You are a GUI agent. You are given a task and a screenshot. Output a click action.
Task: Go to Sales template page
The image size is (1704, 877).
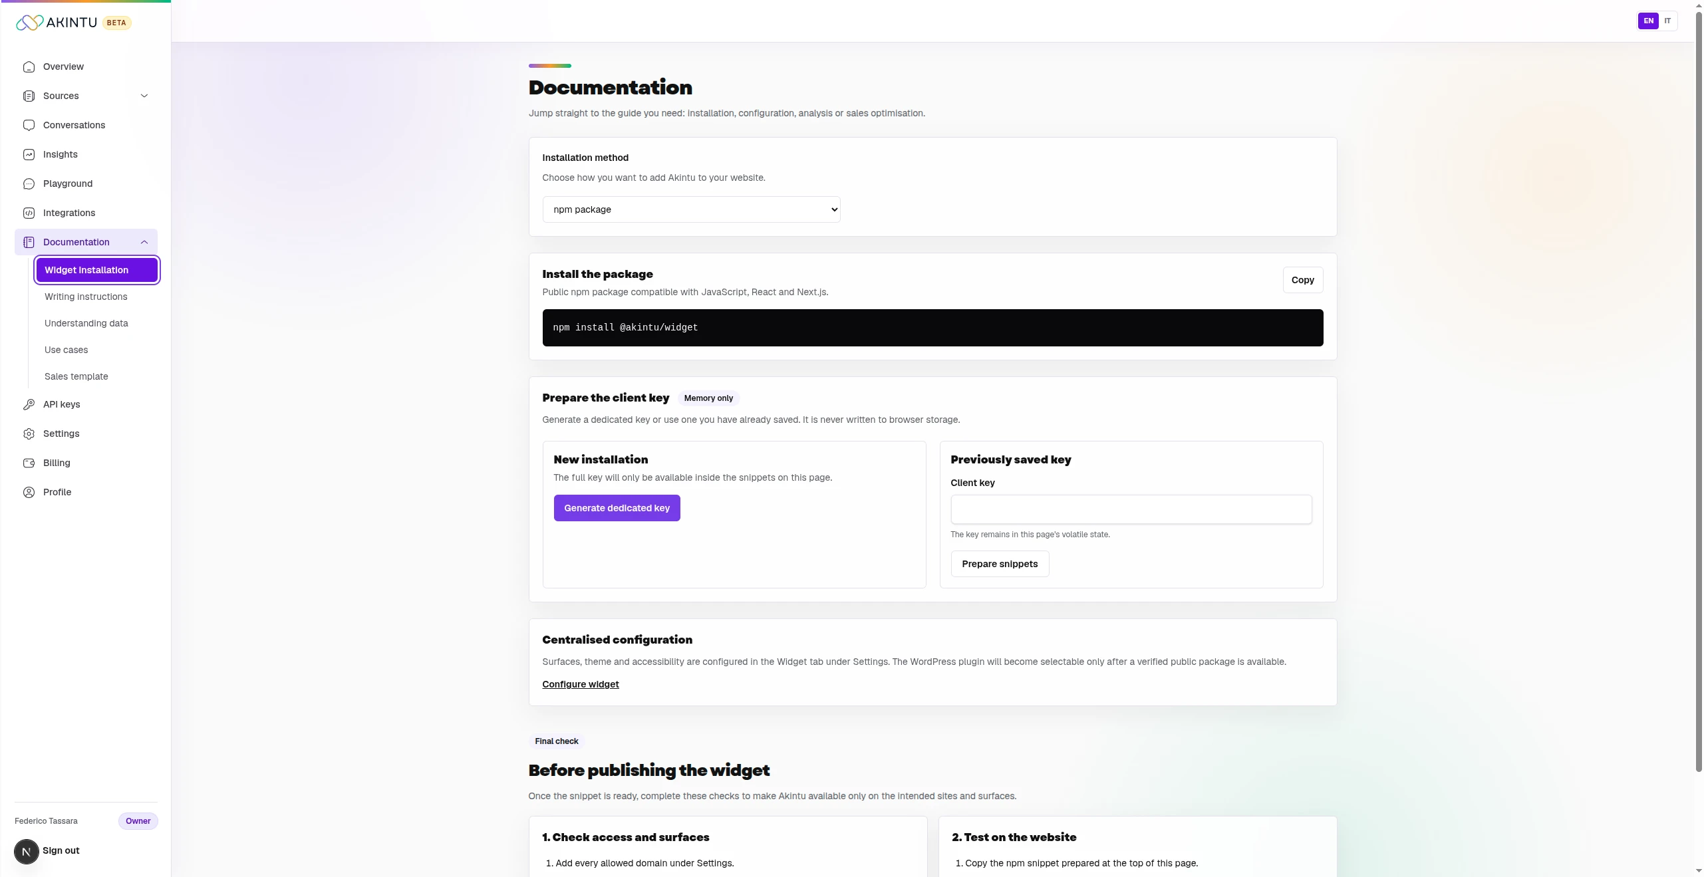(x=76, y=376)
